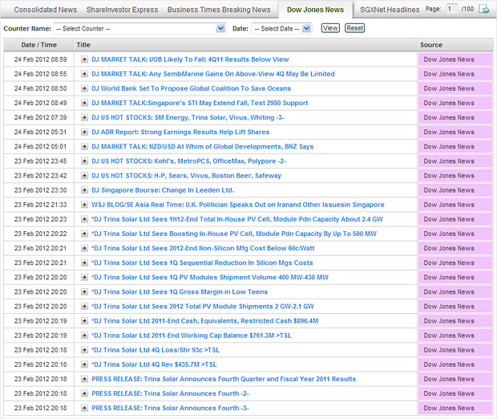
Task: Expand the Leeden Ltd. bourse row
Action: click(x=84, y=190)
